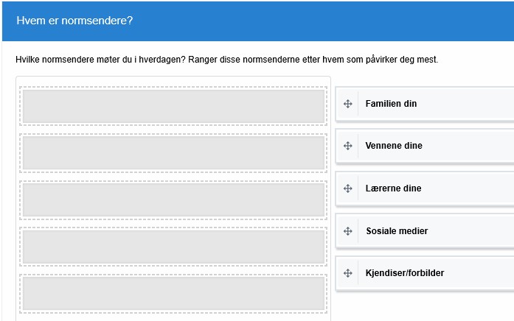Click the move handle next to Vennene dine

point(348,146)
